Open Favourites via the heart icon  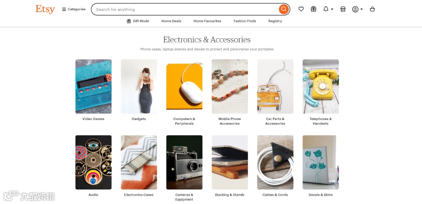tap(301, 9)
